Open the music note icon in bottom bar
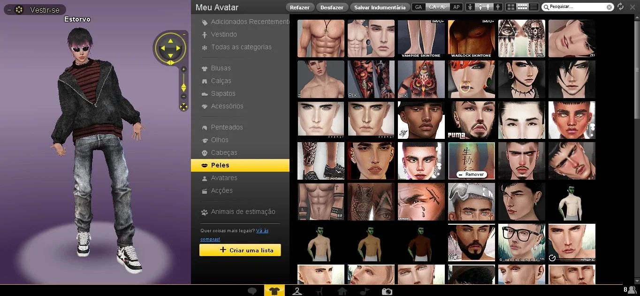The width and height of the screenshot is (640, 296). (364, 291)
